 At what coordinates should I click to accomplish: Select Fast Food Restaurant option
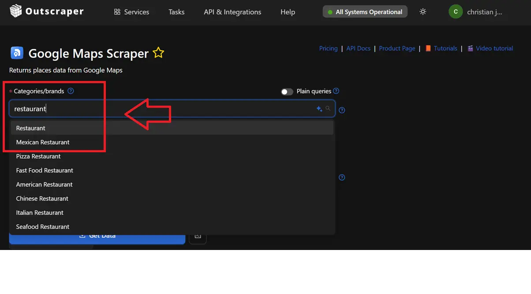tap(45, 170)
